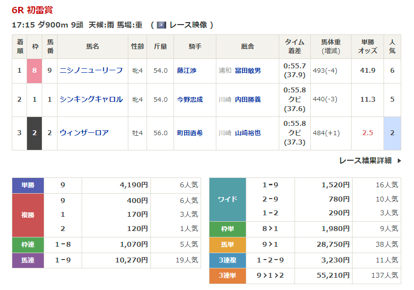This screenshot has width=414, height=290.
Task: Open jockey 藤江渉 profile
Action: [187, 71]
